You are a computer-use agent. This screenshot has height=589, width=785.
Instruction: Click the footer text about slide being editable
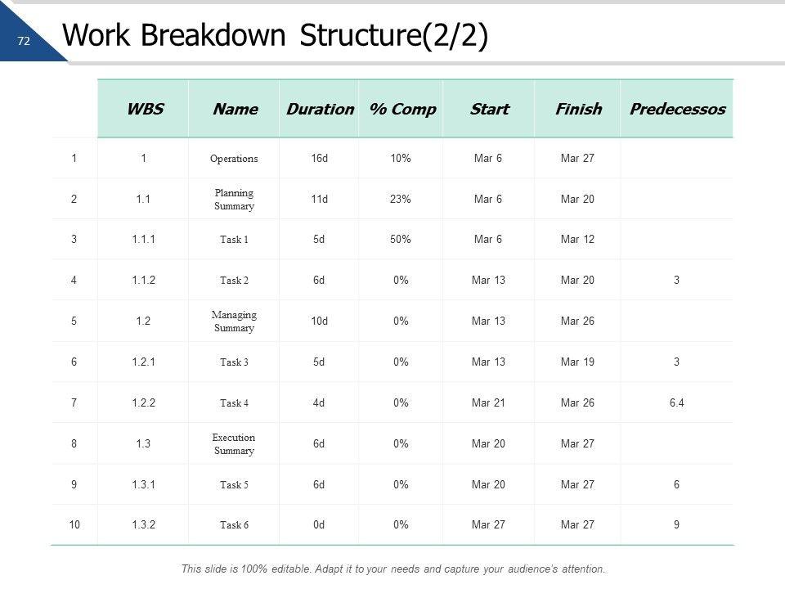[393, 569]
